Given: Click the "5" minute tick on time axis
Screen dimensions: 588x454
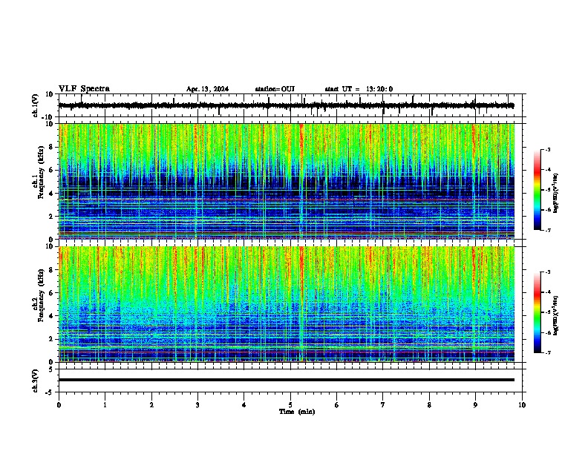Looking at the screenshot, I should 290,405.
